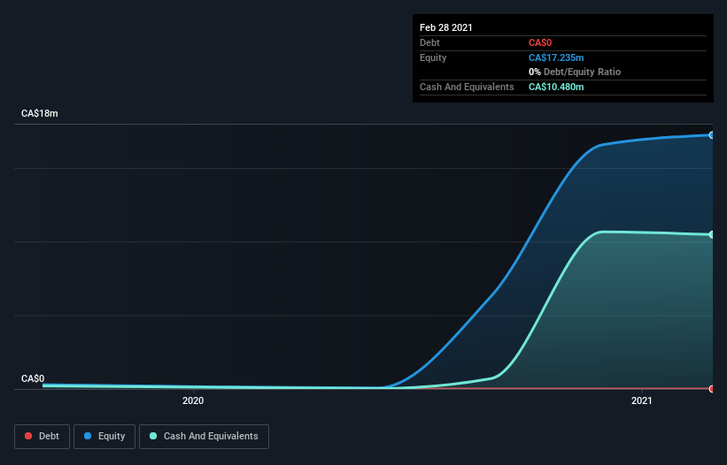
Task: Toggle the Equity series legend button
Action: [x=104, y=437]
